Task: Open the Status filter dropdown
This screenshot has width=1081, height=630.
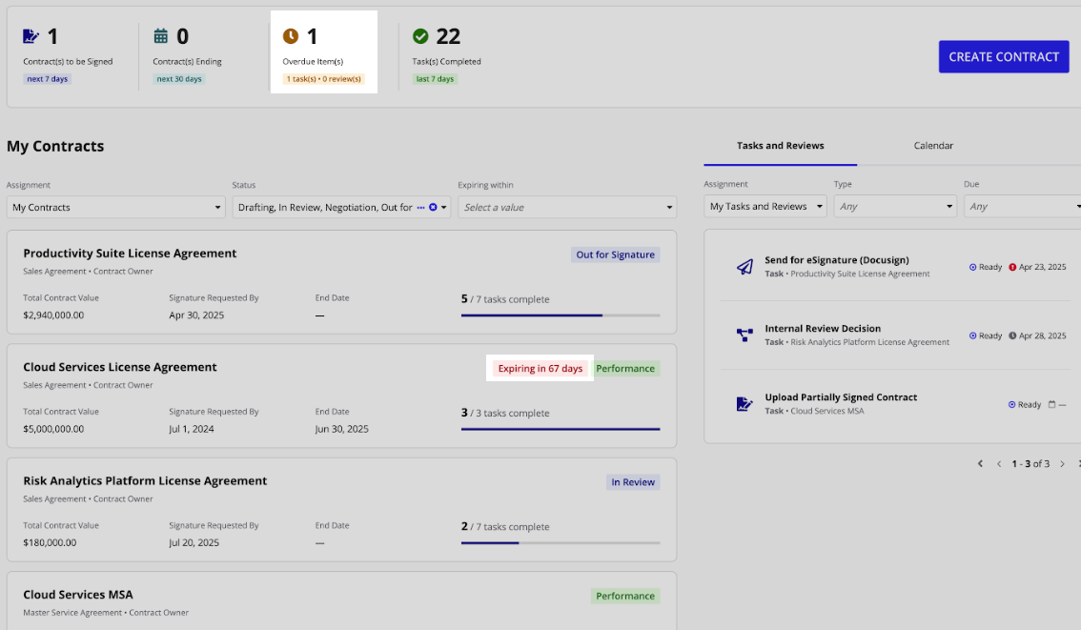Action: coord(341,207)
